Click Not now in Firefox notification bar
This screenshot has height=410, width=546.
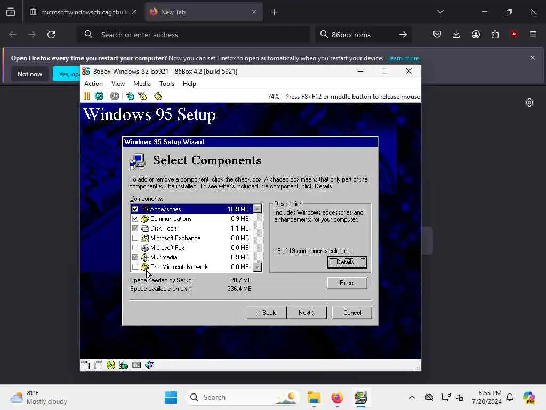pyautogui.click(x=30, y=74)
